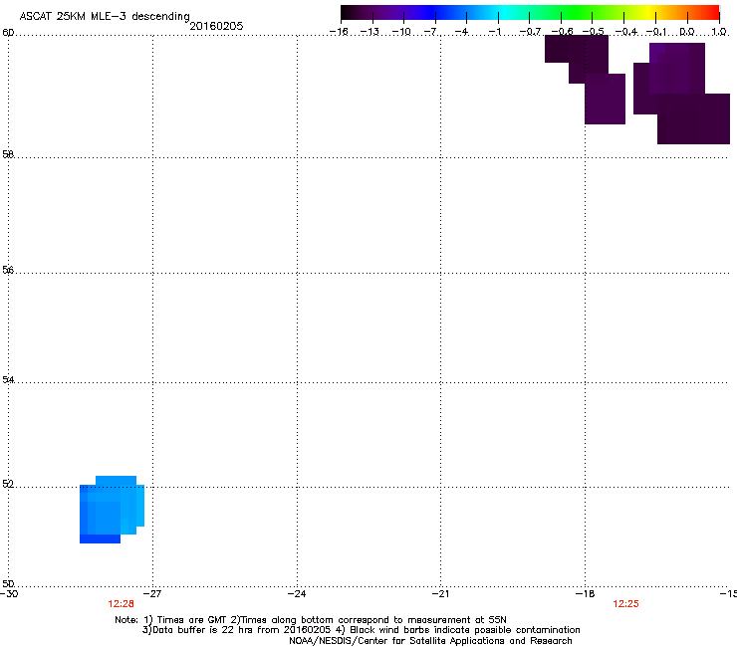Click the color bar label -0.7
Image resolution: width=737 pixels, height=647 pixels.
pos(530,32)
